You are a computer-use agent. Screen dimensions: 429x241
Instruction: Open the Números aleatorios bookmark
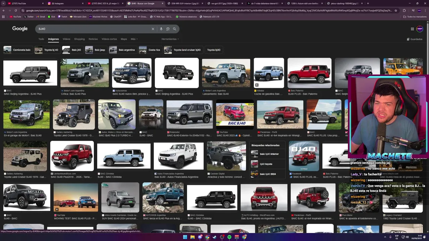tap(186, 16)
